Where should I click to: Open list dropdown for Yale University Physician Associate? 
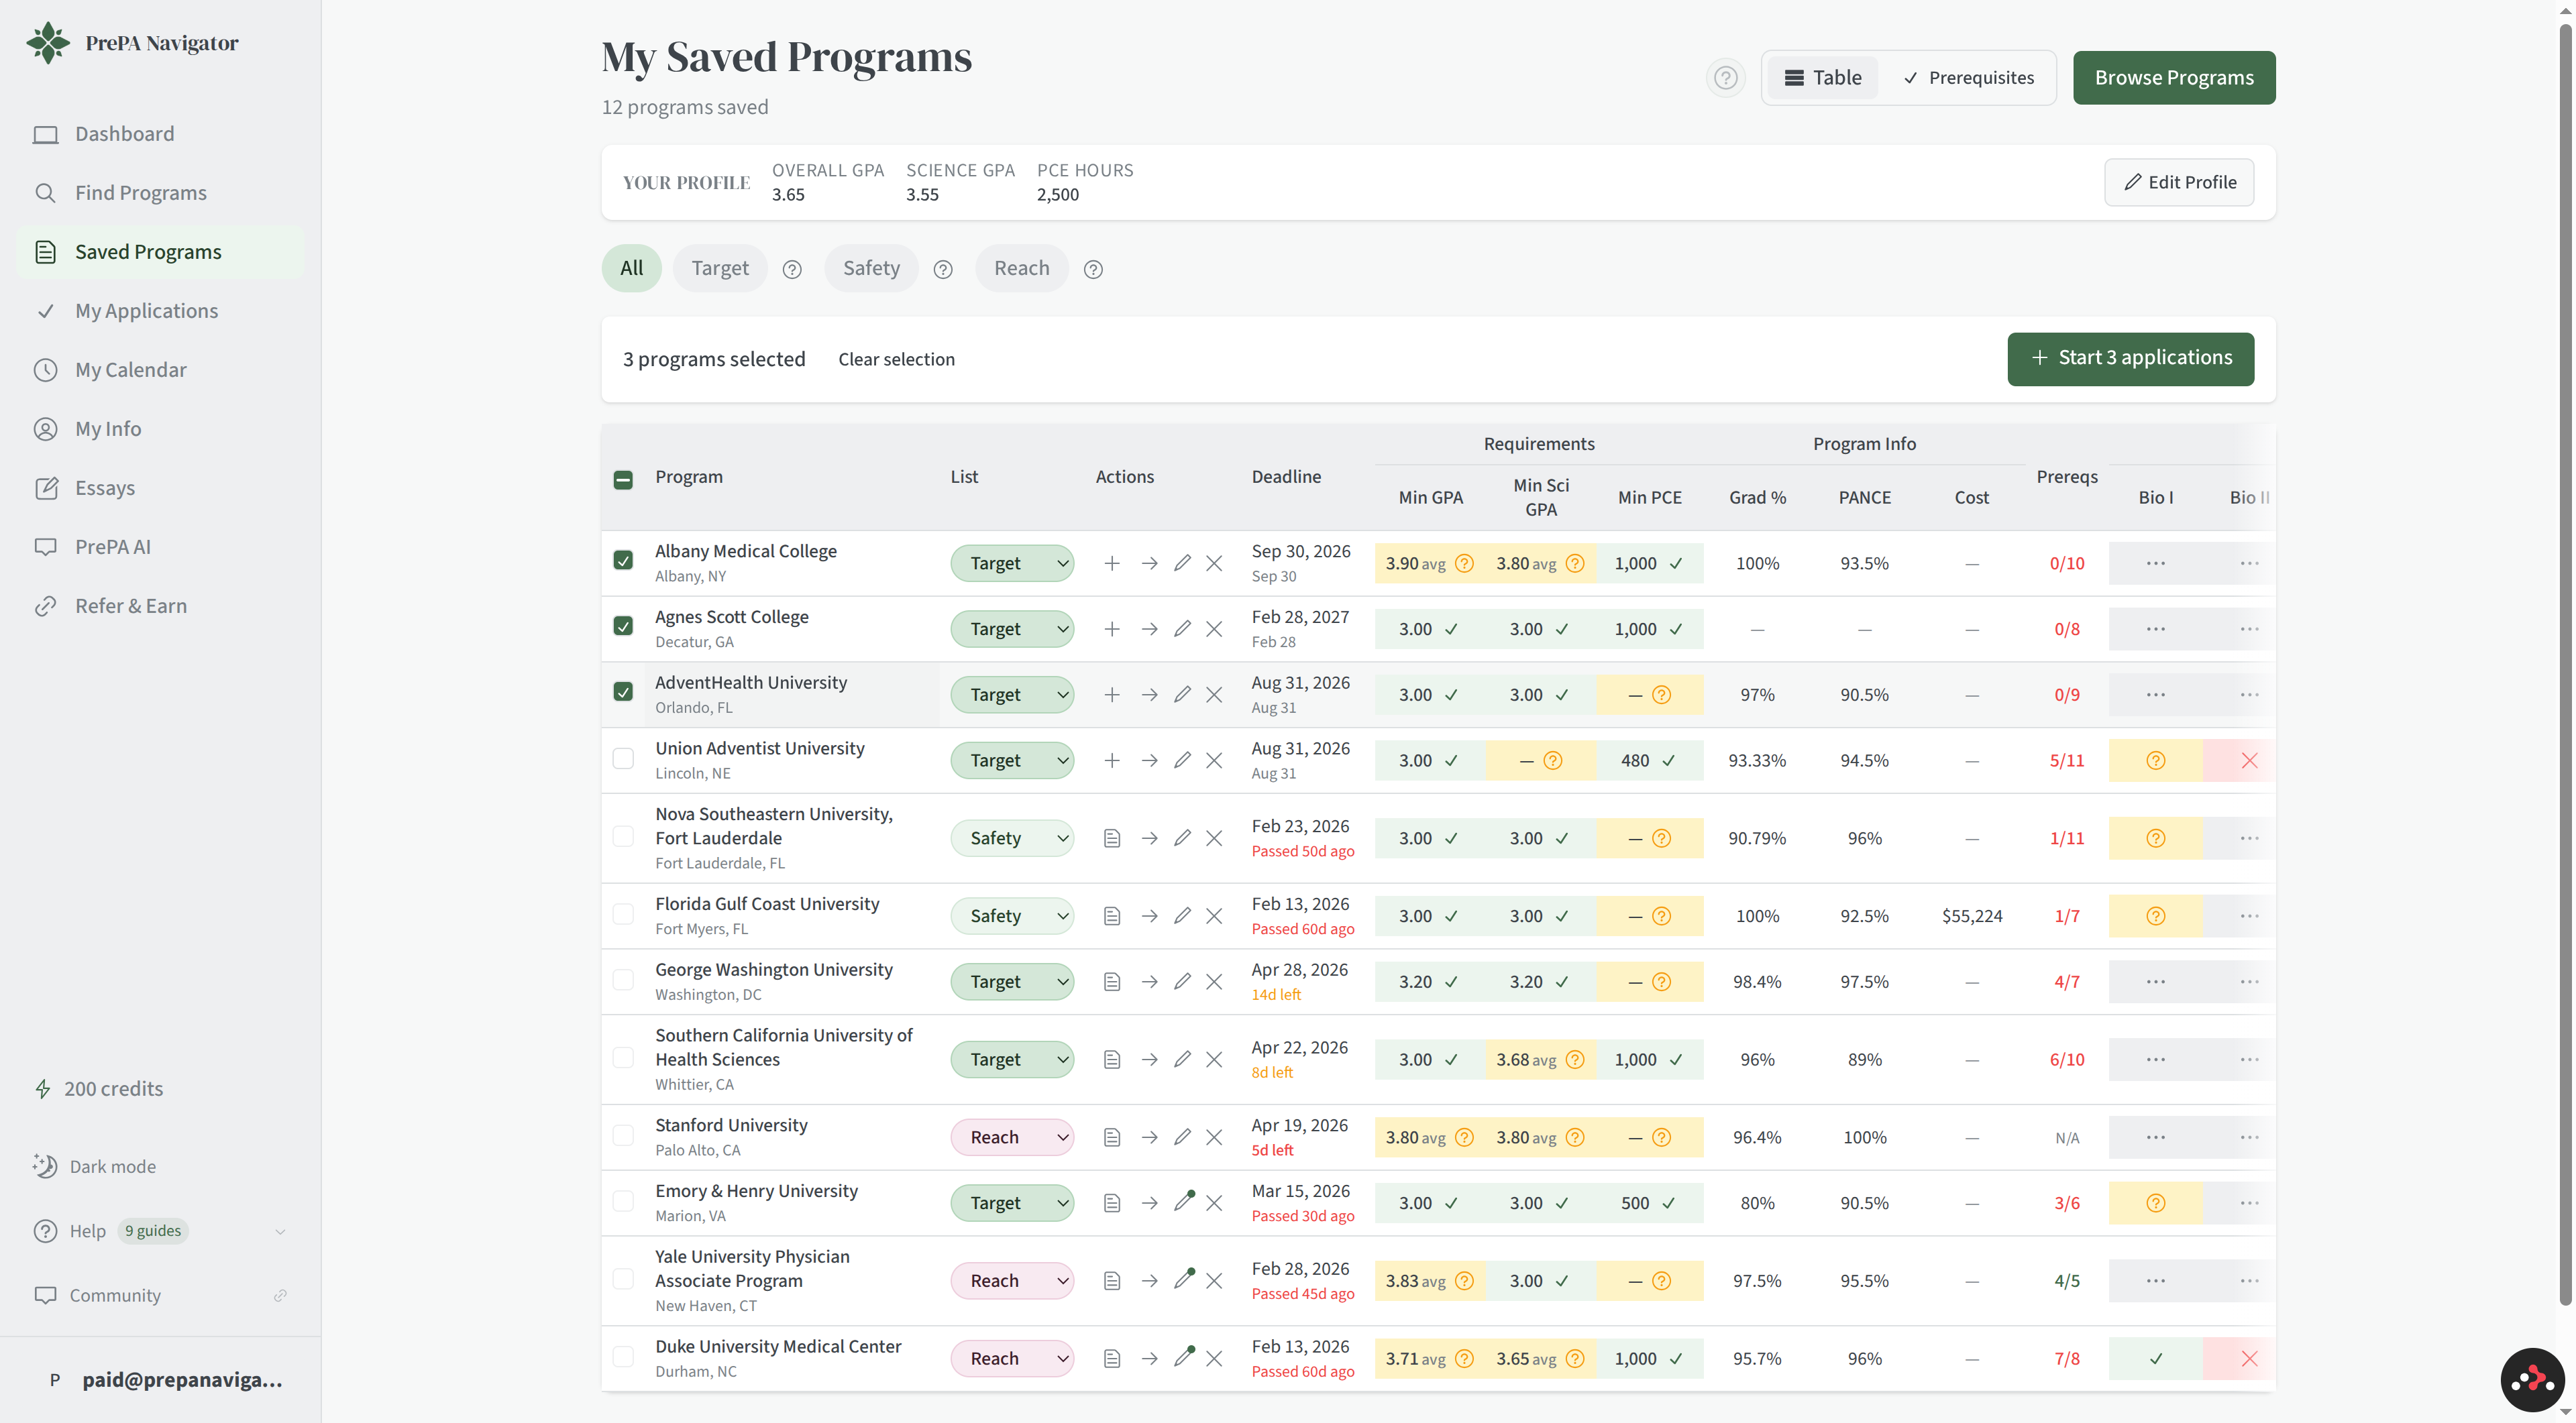pyautogui.click(x=1012, y=1281)
